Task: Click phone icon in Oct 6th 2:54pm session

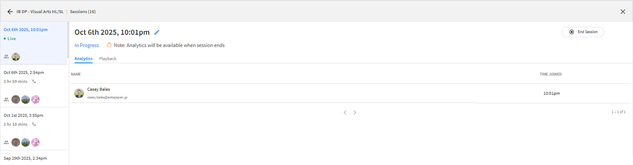Action: pos(34,81)
